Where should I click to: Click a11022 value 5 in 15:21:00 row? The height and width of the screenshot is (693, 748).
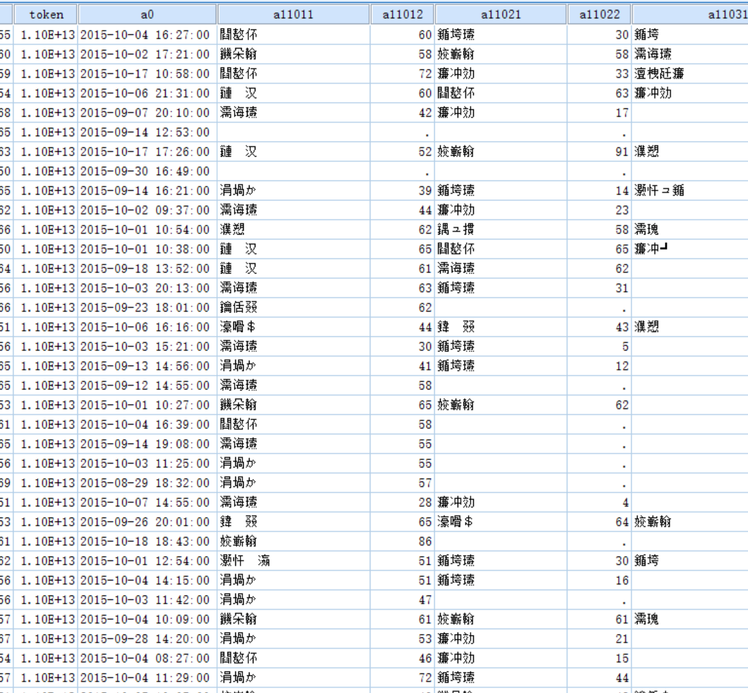[x=625, y=347]
